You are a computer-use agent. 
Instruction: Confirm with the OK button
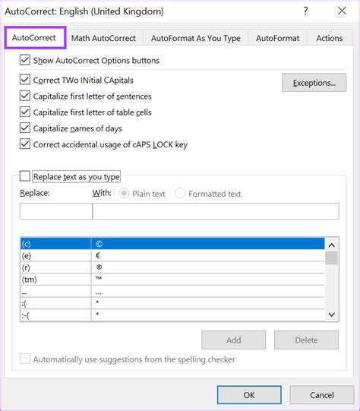click(249, 395)
